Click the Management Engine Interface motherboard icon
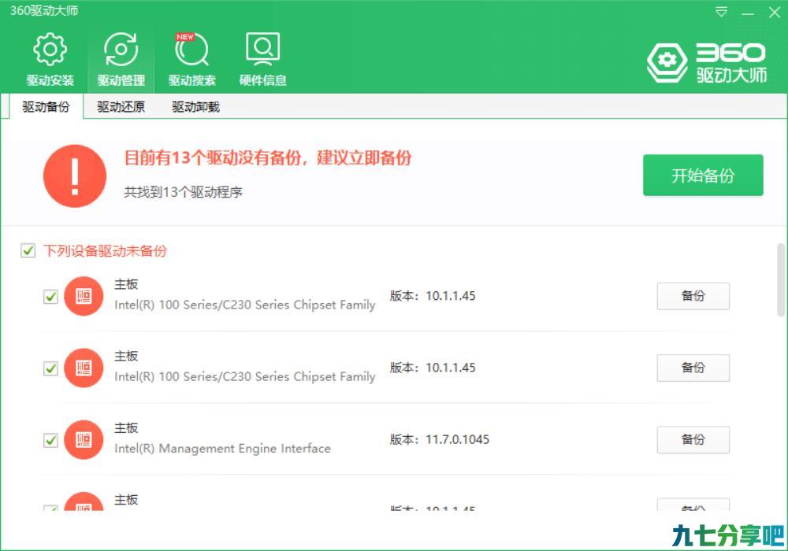The image size is (788, 551). pyautogui.click(x=84, y=439)
